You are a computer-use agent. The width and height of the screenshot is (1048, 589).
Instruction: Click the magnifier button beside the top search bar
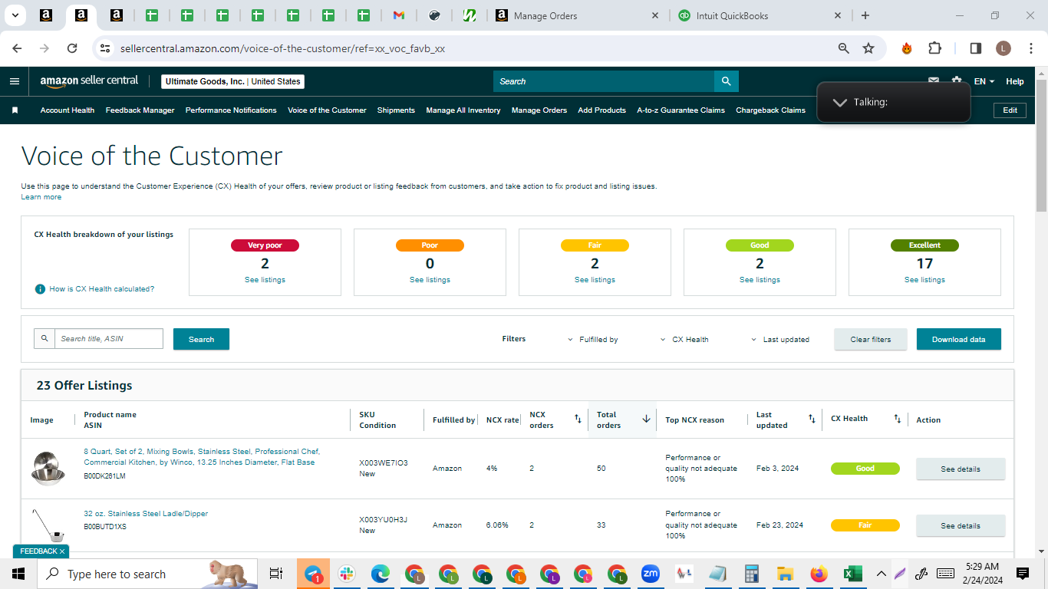[x=726, y=81]
